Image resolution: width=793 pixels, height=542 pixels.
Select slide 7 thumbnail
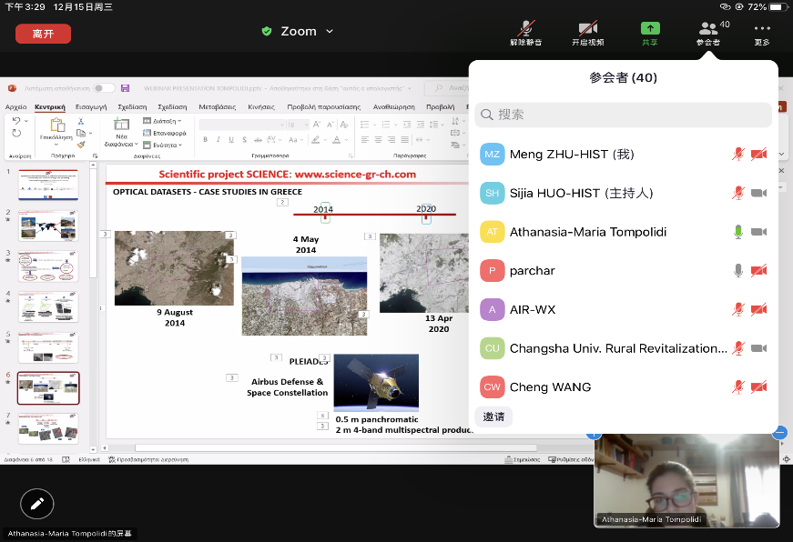click(48, 428)
